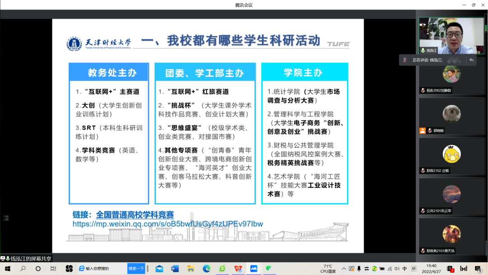Toggle 财政2102 庄辅's muted microphone
This screenshot has width=488, height=275.
(423, 170)
